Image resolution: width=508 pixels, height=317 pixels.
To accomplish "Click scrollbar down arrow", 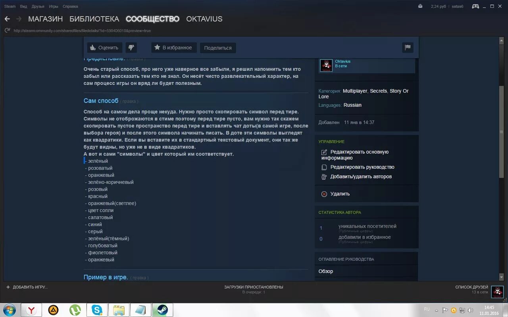I will coord(502,277).
